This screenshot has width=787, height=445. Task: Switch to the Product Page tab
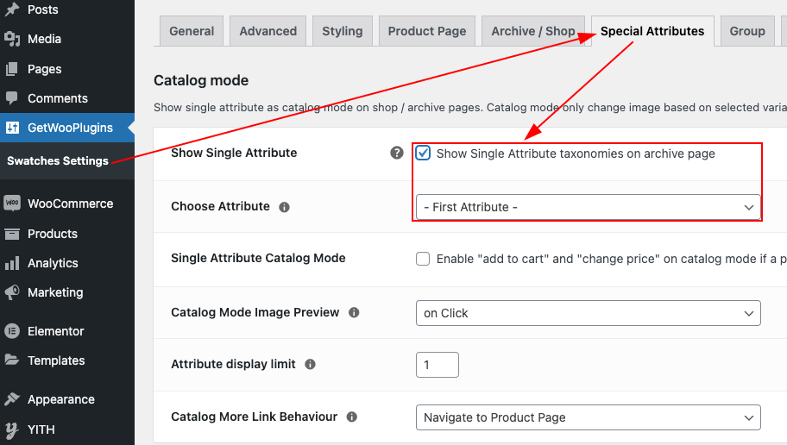[426, 31]
